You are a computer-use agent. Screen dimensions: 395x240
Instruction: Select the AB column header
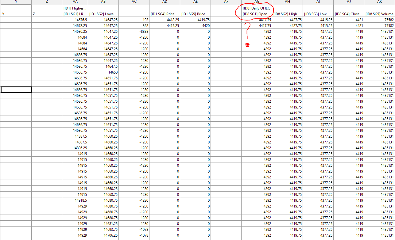click(x=103, y=2)
